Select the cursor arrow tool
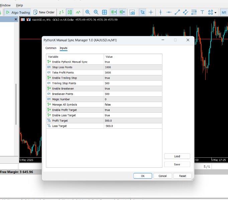228x200 pixels. [143, 12]
